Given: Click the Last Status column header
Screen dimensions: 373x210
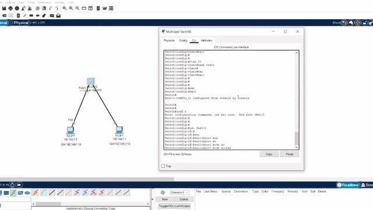Looking at the screenshot, I should pos(210,191).
